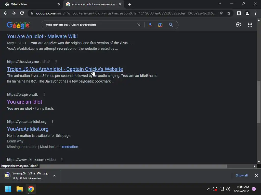This screenshot has height=195, width=261.
Task: Open more options for tiktok.com result
Action: (x=62, y=160)
